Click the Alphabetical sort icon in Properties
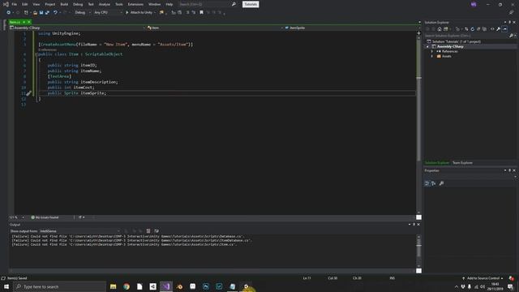The image size is (519, 292). (x=433, y=183)
